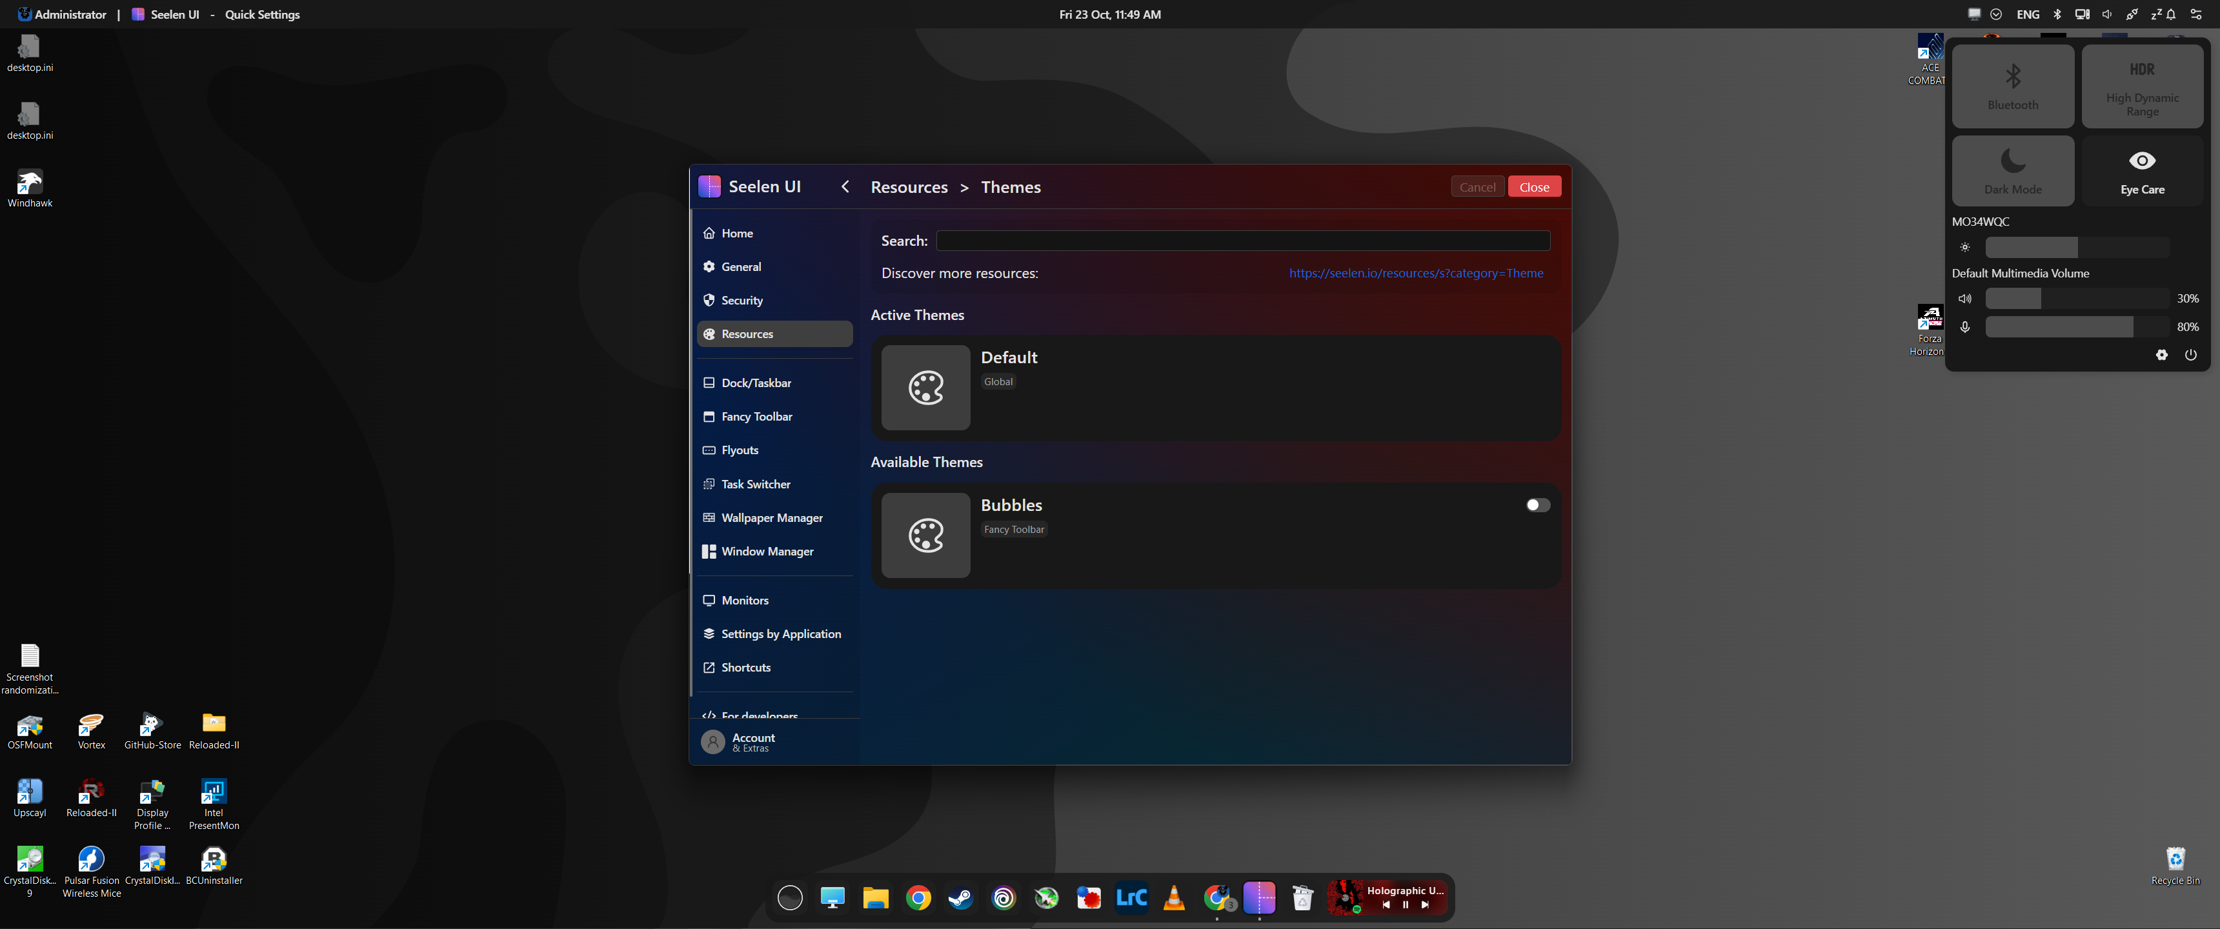Click the red Close button
This screenshot has width=2220, height=929.
[x=1534, y=187]
